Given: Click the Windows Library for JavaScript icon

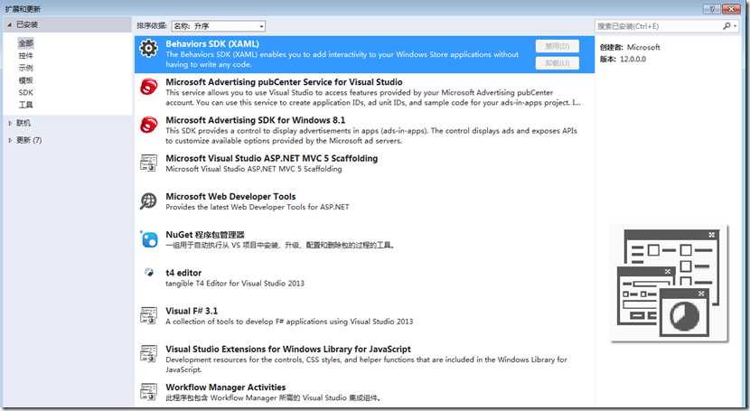Looking at the screenshot, I should (x=148, y=354).
